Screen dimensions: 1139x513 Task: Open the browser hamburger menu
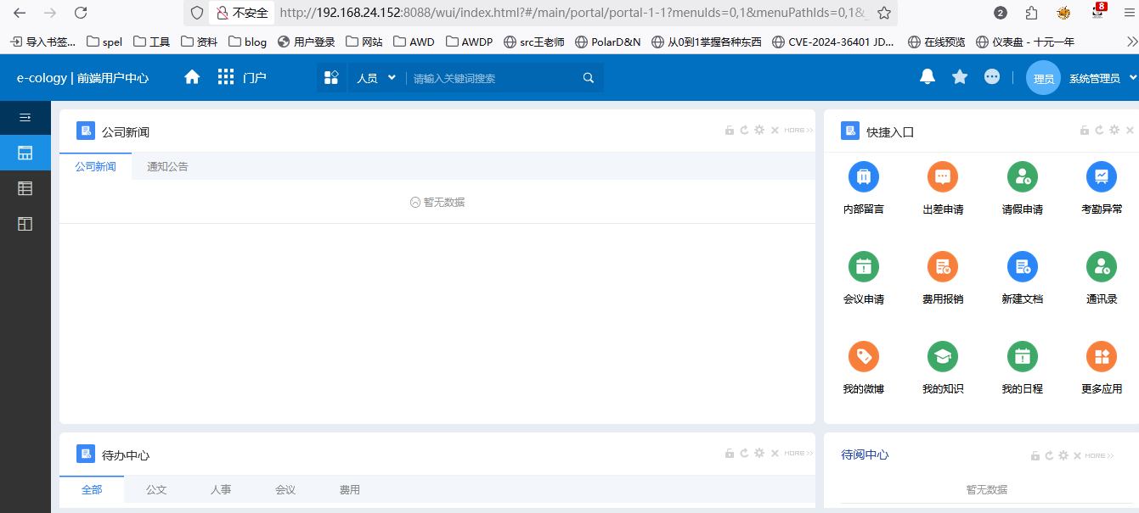pos(1129,13)
